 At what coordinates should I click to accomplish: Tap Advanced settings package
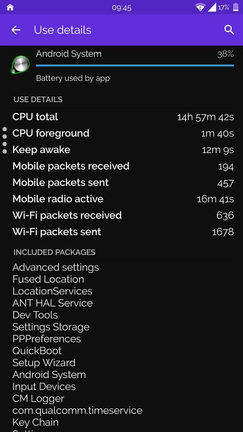56,267
